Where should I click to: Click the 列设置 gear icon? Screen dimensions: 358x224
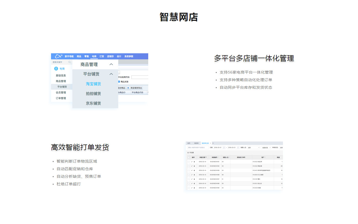188,153
